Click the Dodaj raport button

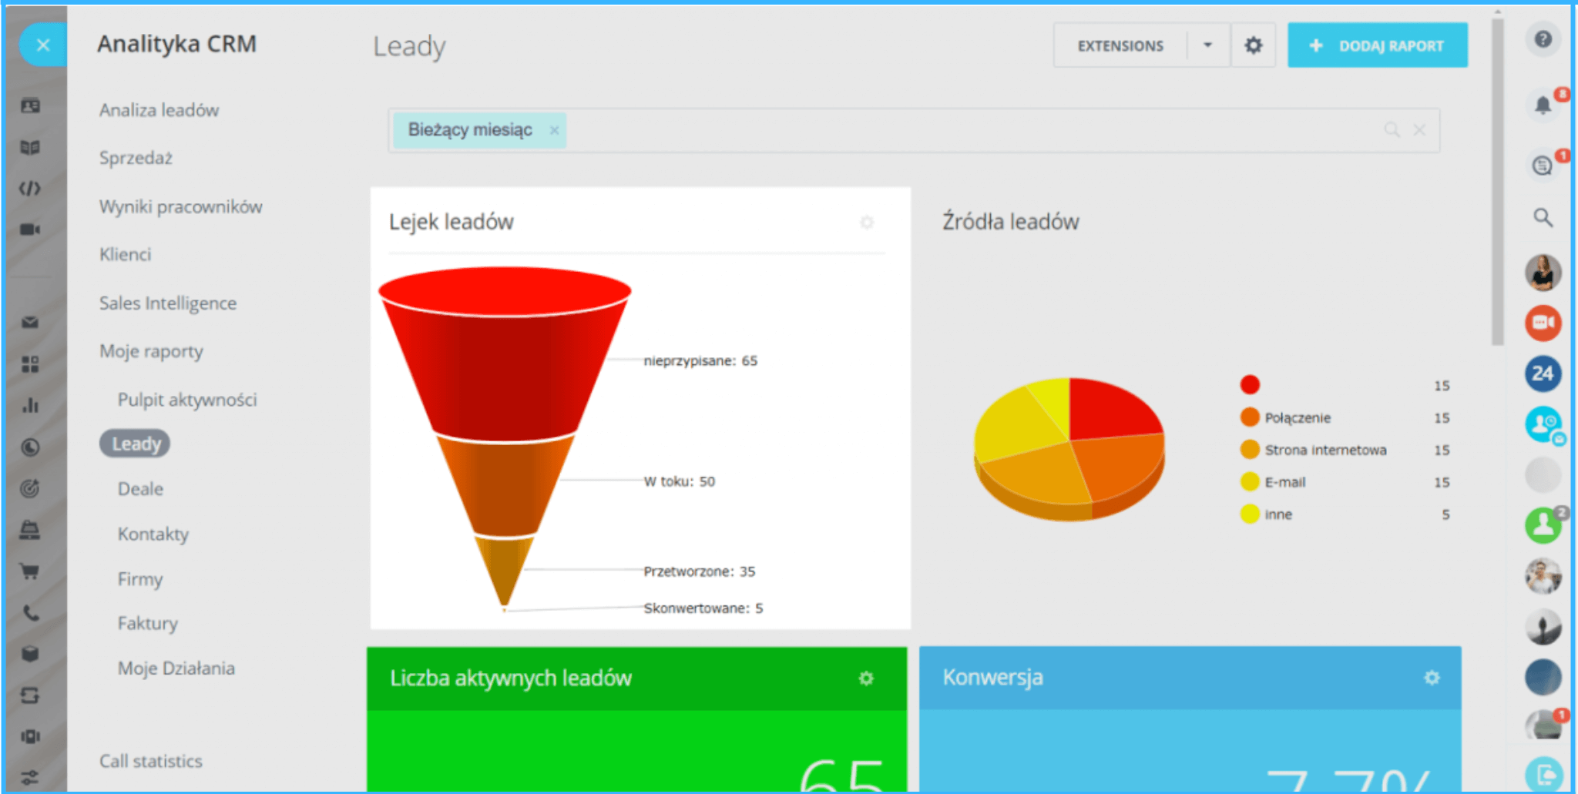coord(1377,45)
